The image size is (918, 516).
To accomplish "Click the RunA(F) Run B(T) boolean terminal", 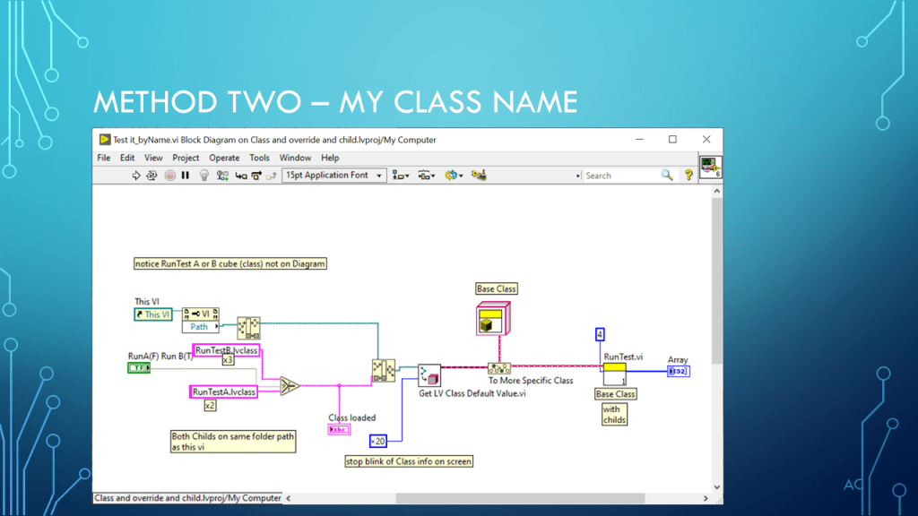I will click(x=139, y=367).
